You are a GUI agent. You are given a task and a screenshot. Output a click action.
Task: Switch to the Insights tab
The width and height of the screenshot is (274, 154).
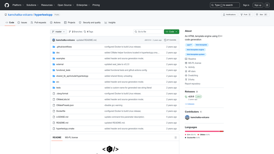tap(110, 23)
